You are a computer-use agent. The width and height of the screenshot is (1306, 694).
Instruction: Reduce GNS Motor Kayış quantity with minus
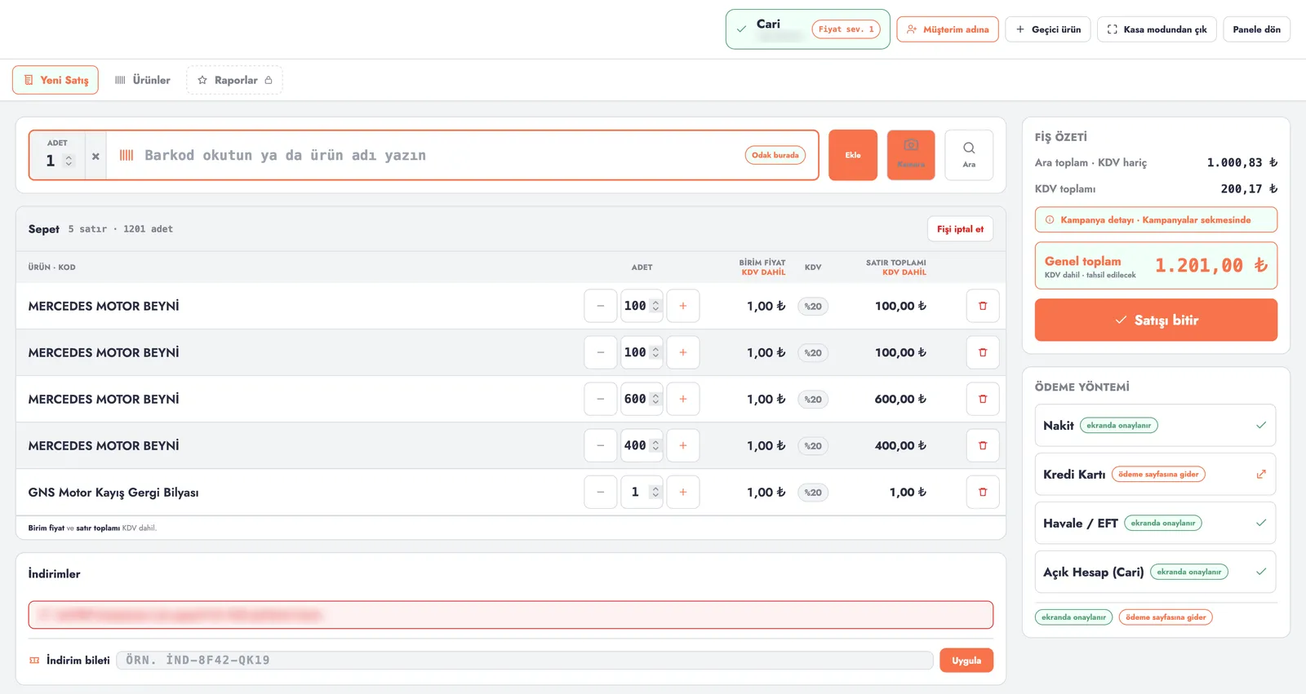[601, 492]
